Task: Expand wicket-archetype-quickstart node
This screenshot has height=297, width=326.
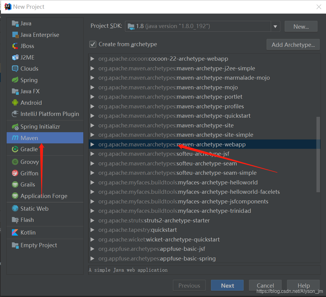Action: pyautogui.click(x=92, y=239)
